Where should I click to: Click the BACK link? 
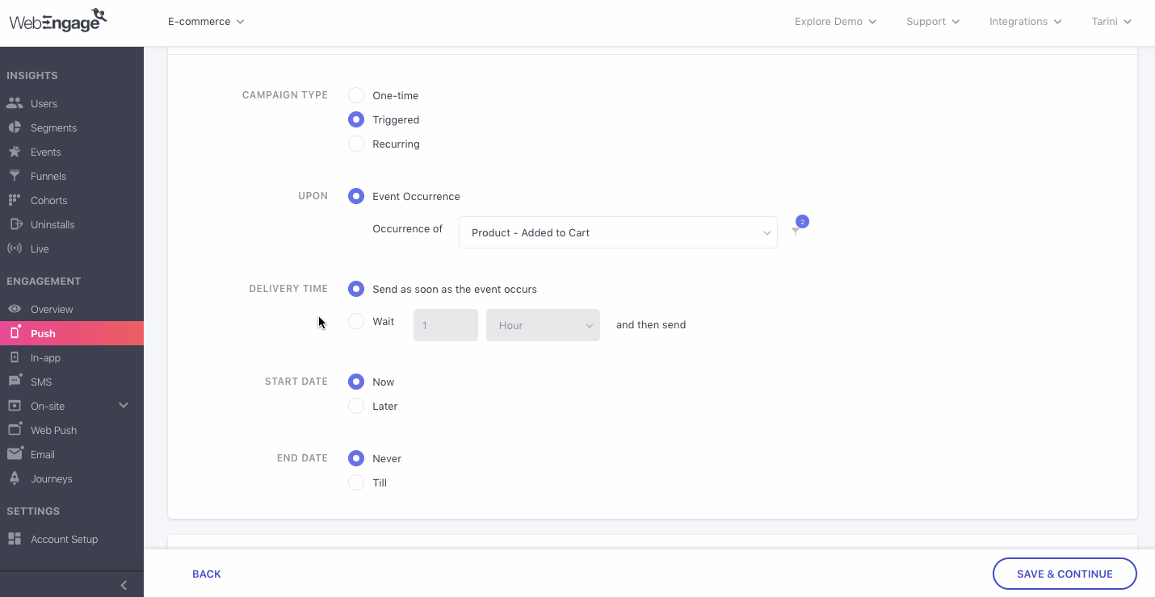207,574
